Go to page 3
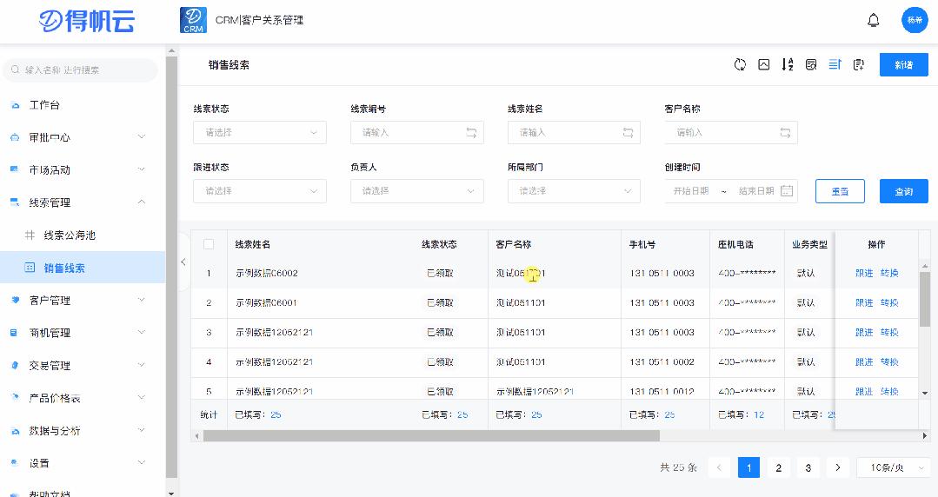This screenshot has width=938, height=497. click(808, 467)
